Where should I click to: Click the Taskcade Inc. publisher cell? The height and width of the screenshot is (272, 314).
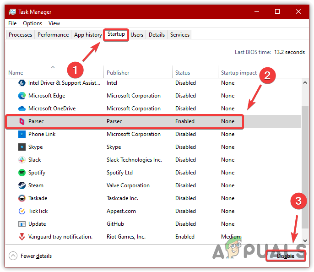pos(122,198)
